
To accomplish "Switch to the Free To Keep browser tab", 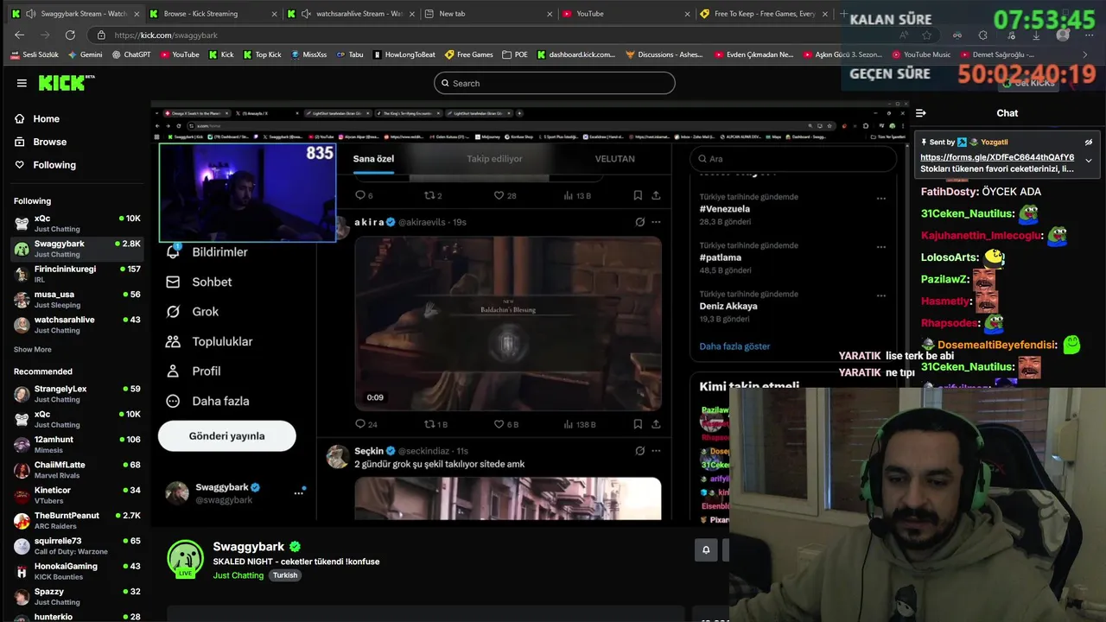I will click(765, 14).
